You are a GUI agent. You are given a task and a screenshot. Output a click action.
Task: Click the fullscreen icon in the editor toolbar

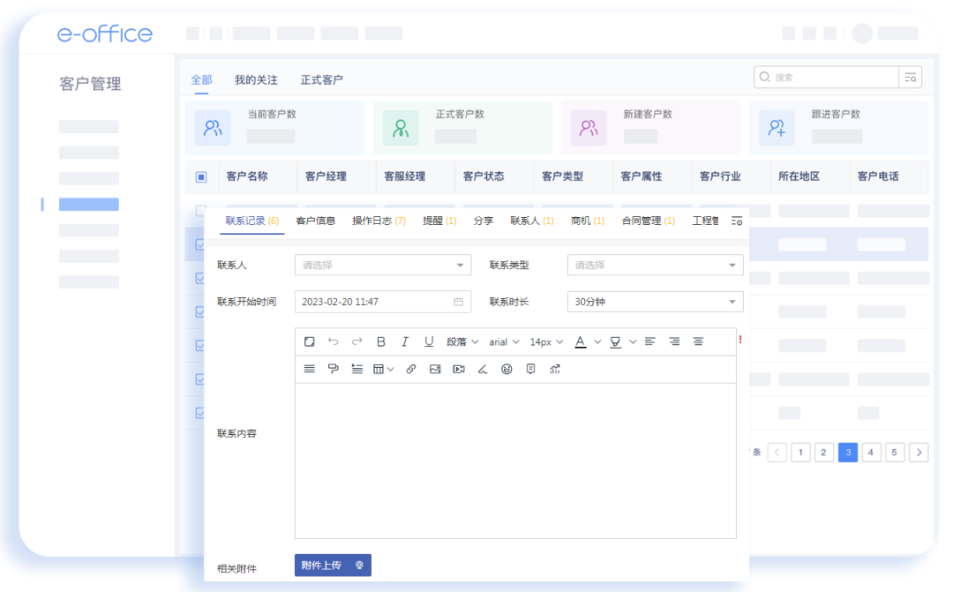(x=309, y=341)
